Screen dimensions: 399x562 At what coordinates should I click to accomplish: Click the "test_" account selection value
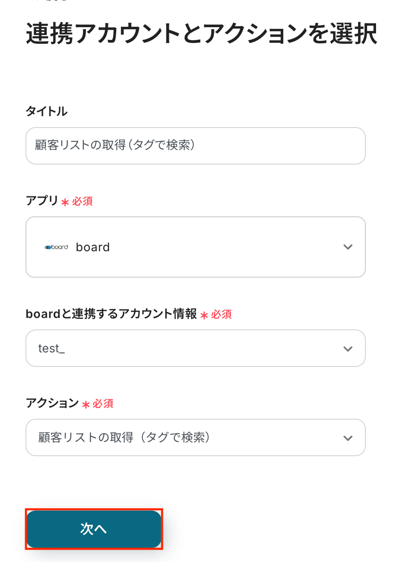(x=51, y=349)
